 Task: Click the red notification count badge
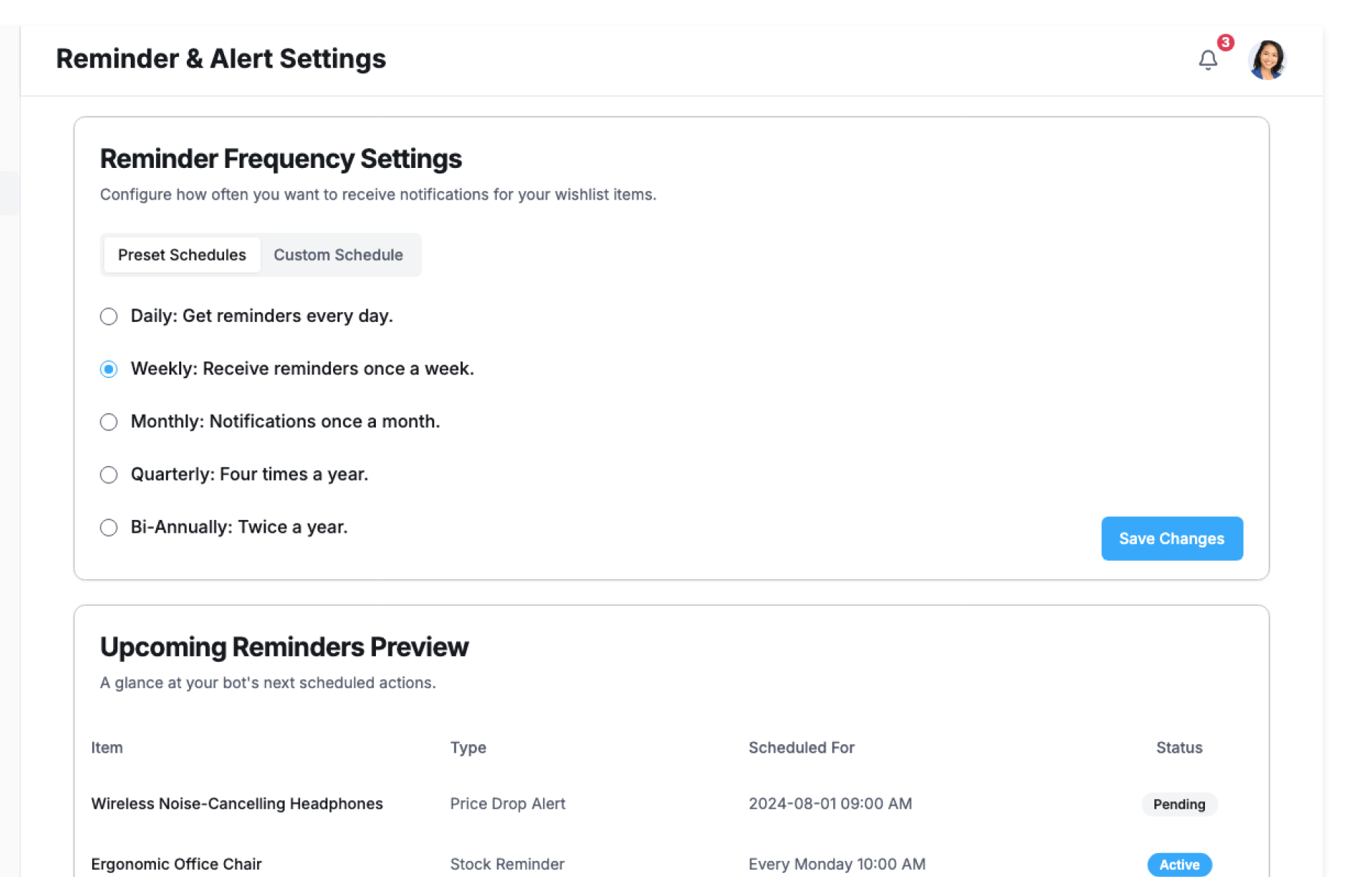pyautogui.click(x=1225, y=43)
